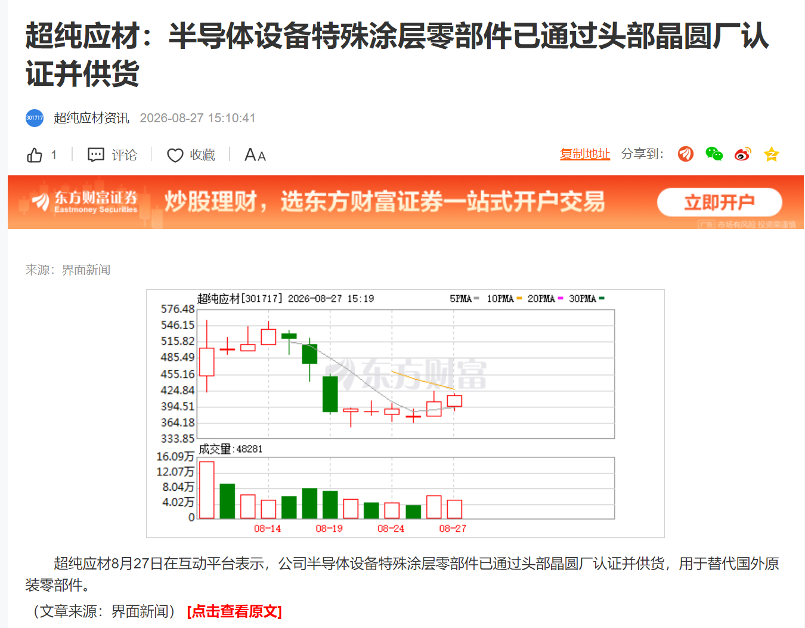The image size is (805, 628).
Task: Click the like count number 1
Action: click(x=54, y=155)
